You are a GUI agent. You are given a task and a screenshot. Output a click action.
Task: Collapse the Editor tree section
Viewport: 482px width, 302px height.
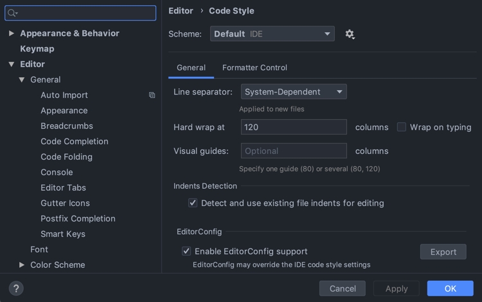[x=12, y=64]
